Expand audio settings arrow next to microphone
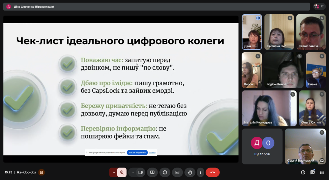The height and width of the screenshot is (180, 329). (x=113, y=172)
